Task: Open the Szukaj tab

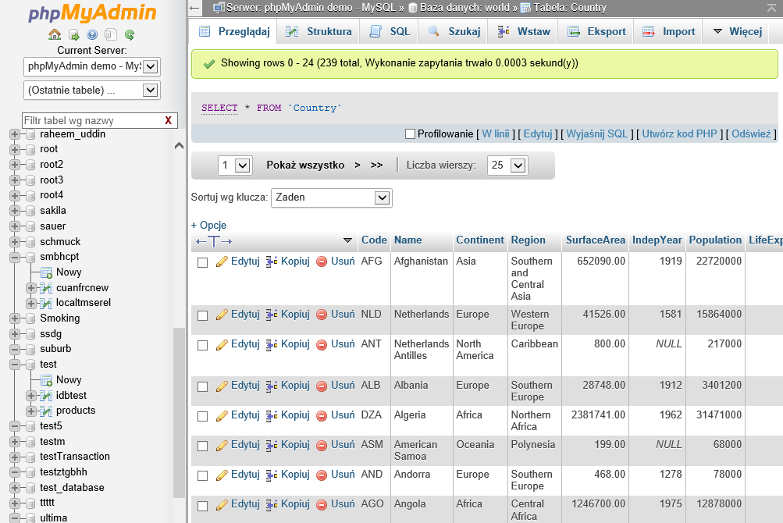Action: pos(454,31)
